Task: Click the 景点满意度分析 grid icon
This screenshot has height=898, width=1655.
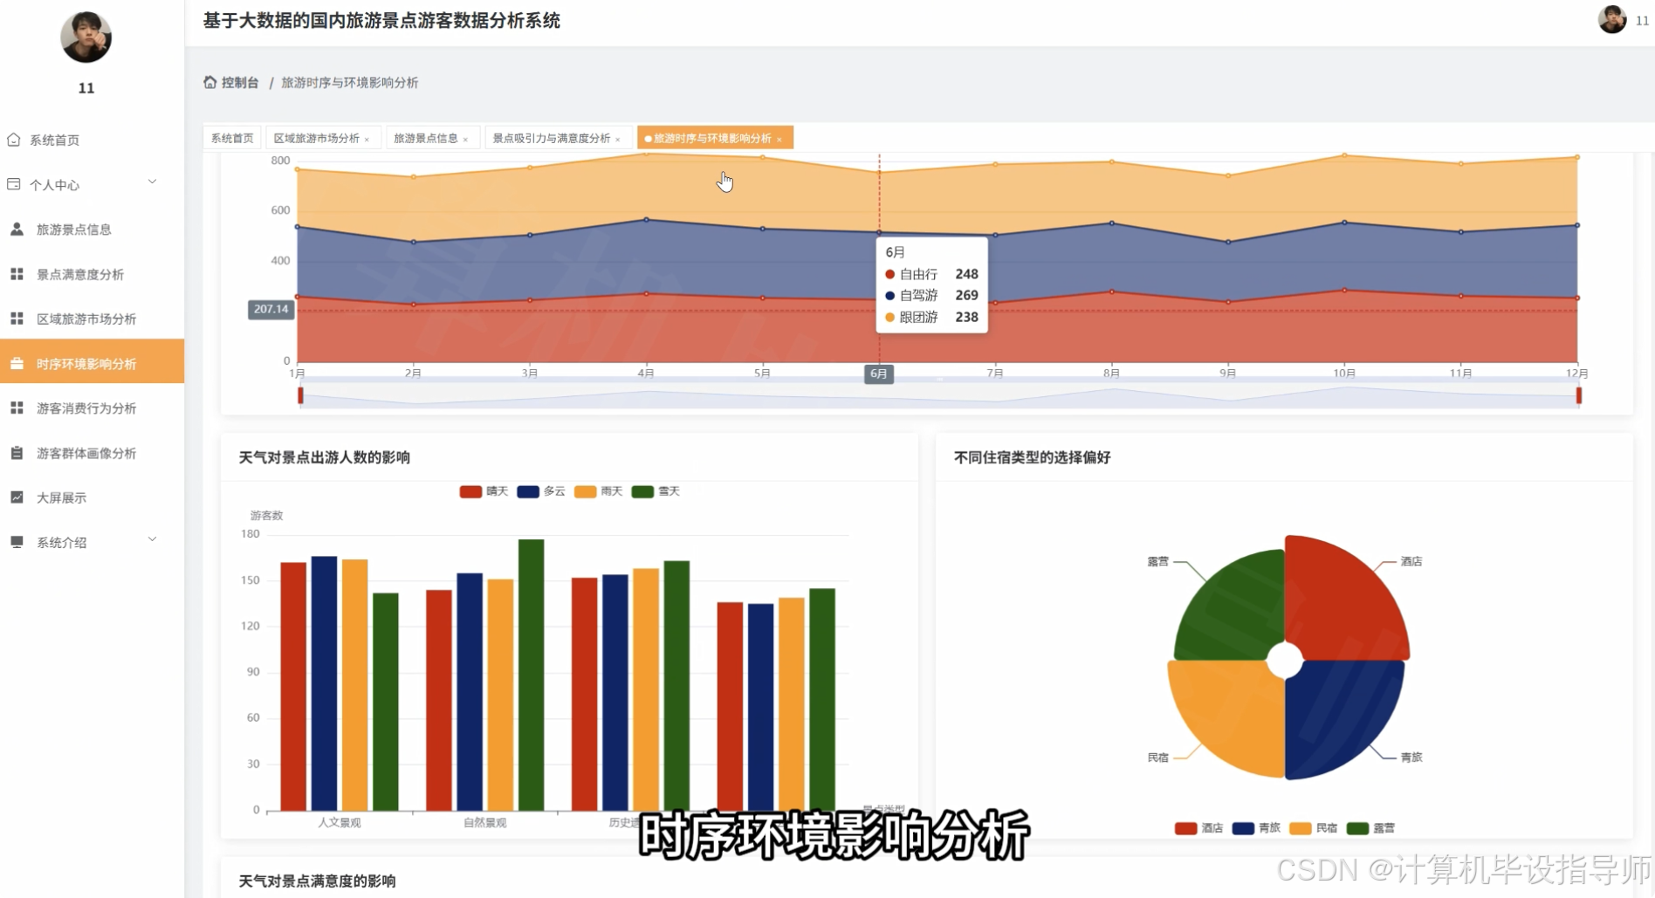Action: point(17,273)
